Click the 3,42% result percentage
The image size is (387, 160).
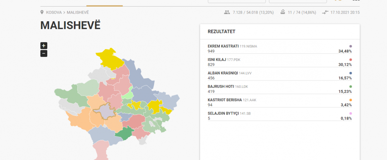click(x=346, y=105)
